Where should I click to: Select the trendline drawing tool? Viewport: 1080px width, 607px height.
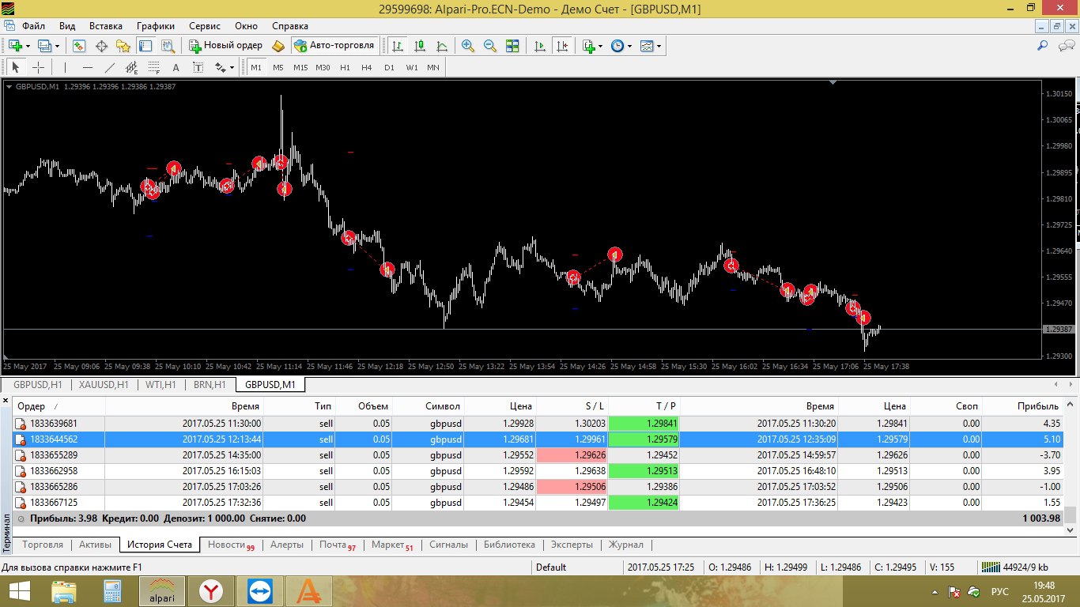(109, 67)
